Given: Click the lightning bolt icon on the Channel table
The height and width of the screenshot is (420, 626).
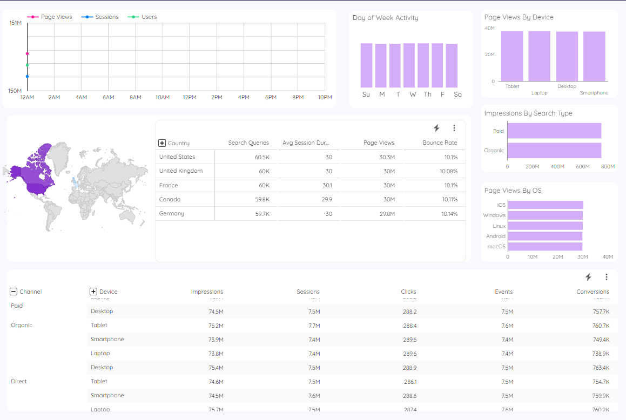Looking at the screenshot, I should (x=588, y=277).
